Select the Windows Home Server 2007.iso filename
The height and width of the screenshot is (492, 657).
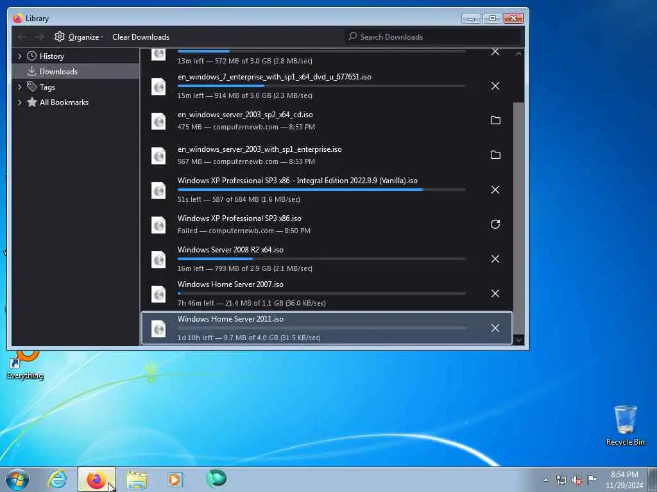230,284
